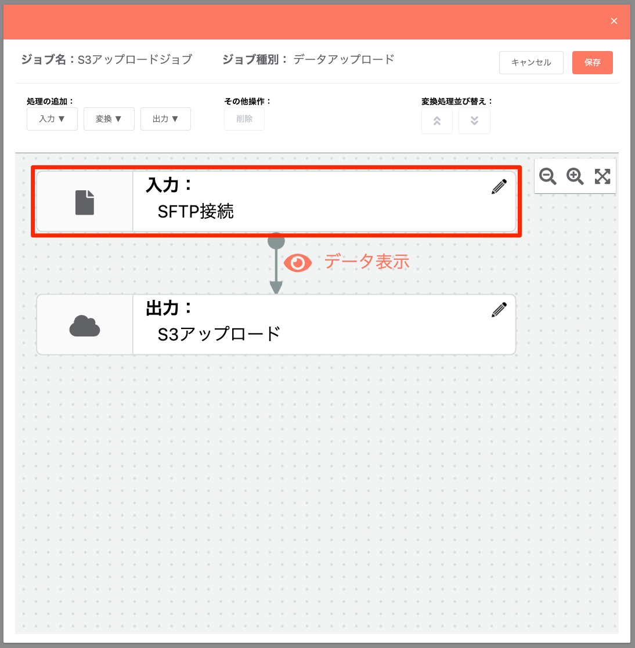
Task: Click the 入力： heading of the first node
Action: click(169, 185)
